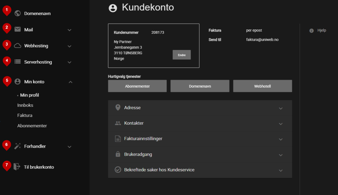Open Abonnementer in the sidebar submenu
The image size is (338, 195).
tap(32, 126)
